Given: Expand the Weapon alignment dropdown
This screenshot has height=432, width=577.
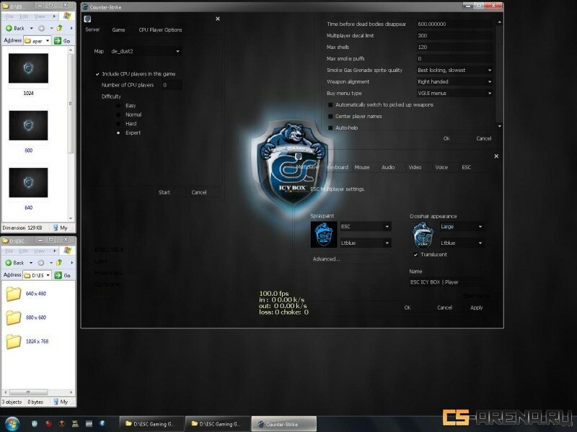Looking at the screenshot, I should (x=454, y=82).
